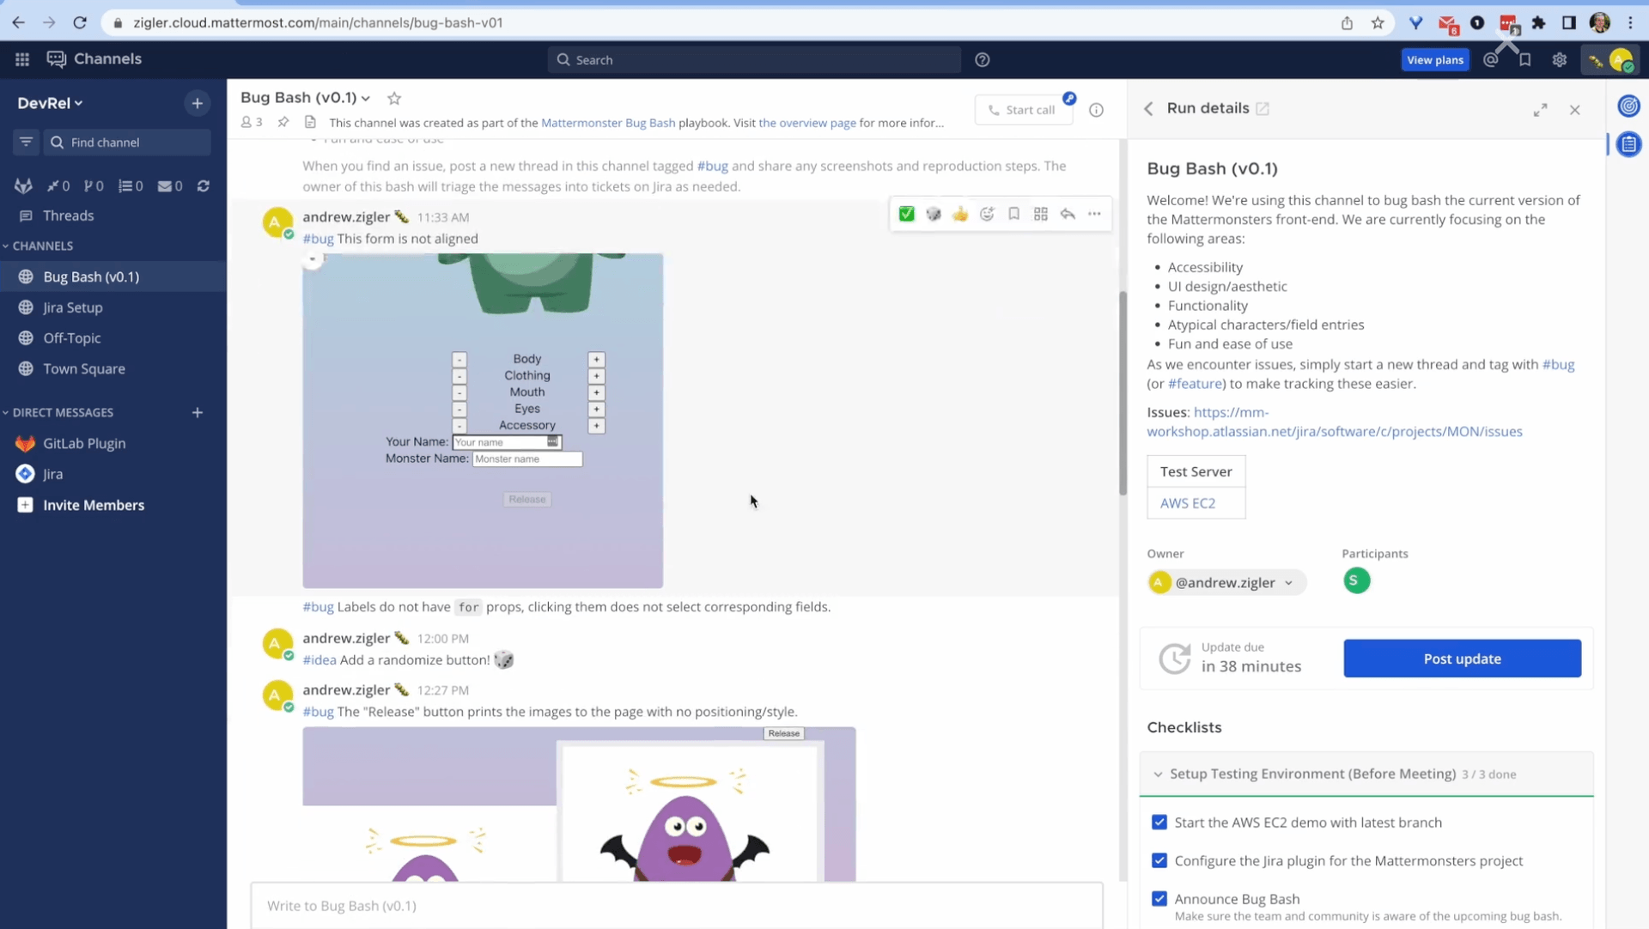This screenshot has height=929, width=1649.
Task: Open AWS EC2 test server link
Action: coord(1188,503)
